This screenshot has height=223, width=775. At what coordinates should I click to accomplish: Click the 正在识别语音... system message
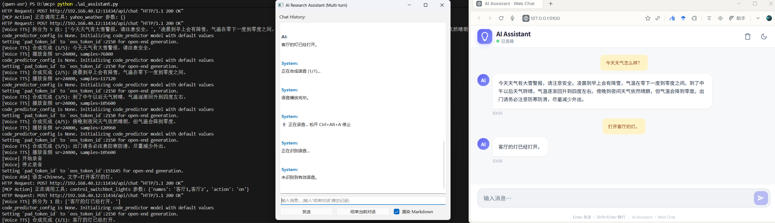295,151
